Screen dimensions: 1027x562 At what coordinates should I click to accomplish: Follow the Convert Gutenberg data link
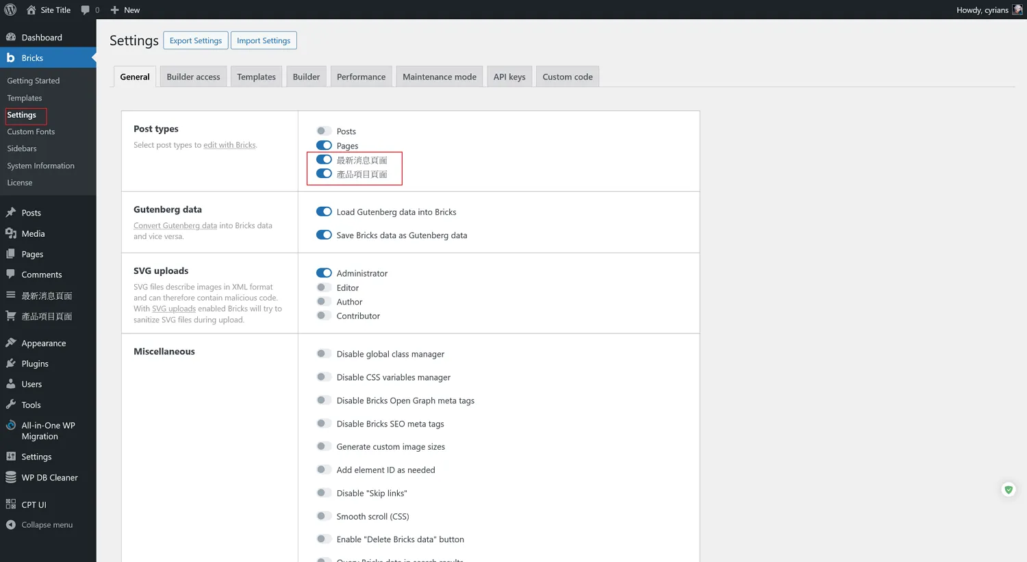tap(175, 225)
